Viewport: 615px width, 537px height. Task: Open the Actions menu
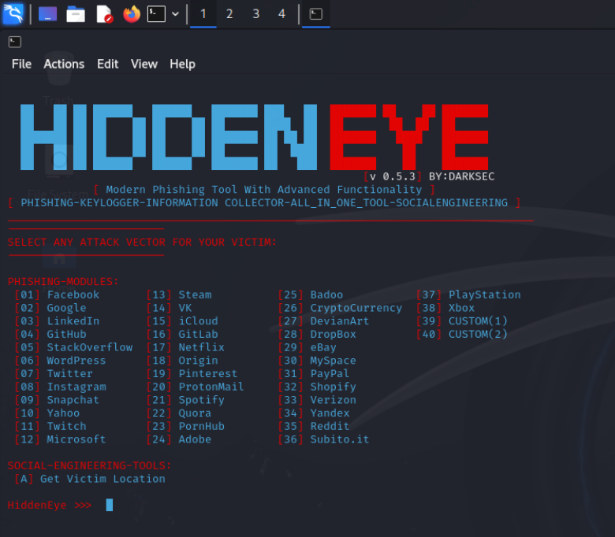point(64,64)
